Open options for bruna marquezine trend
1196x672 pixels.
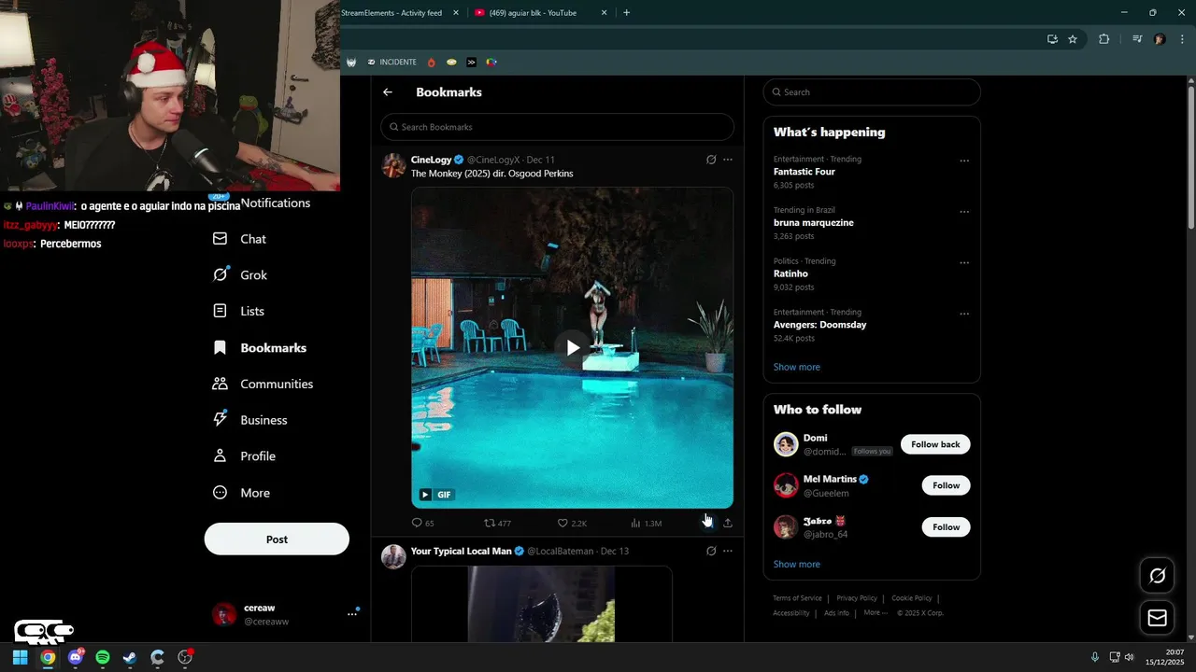964,212
